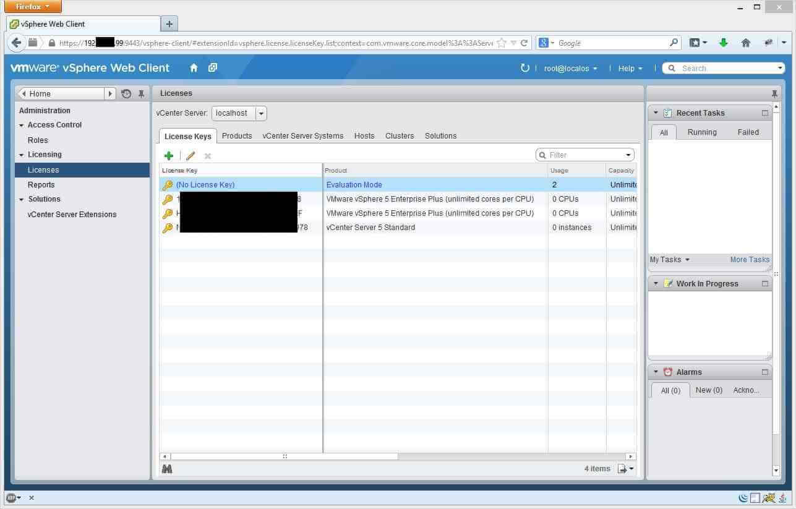Click key icon on vCenter Server 5 Standard row

point(167,228)
